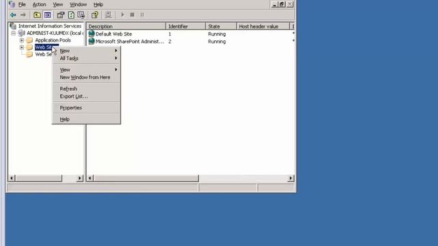The width and height of the screenshot is (438, 246).
Task: Click the MMC console icon beside File
Action: pyautogui.click(x=12, y=4)
